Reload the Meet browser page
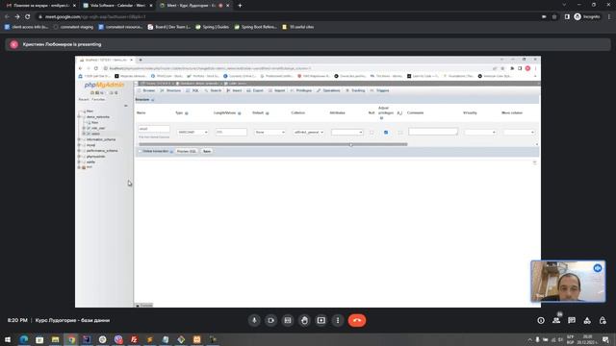 (28, 17)
